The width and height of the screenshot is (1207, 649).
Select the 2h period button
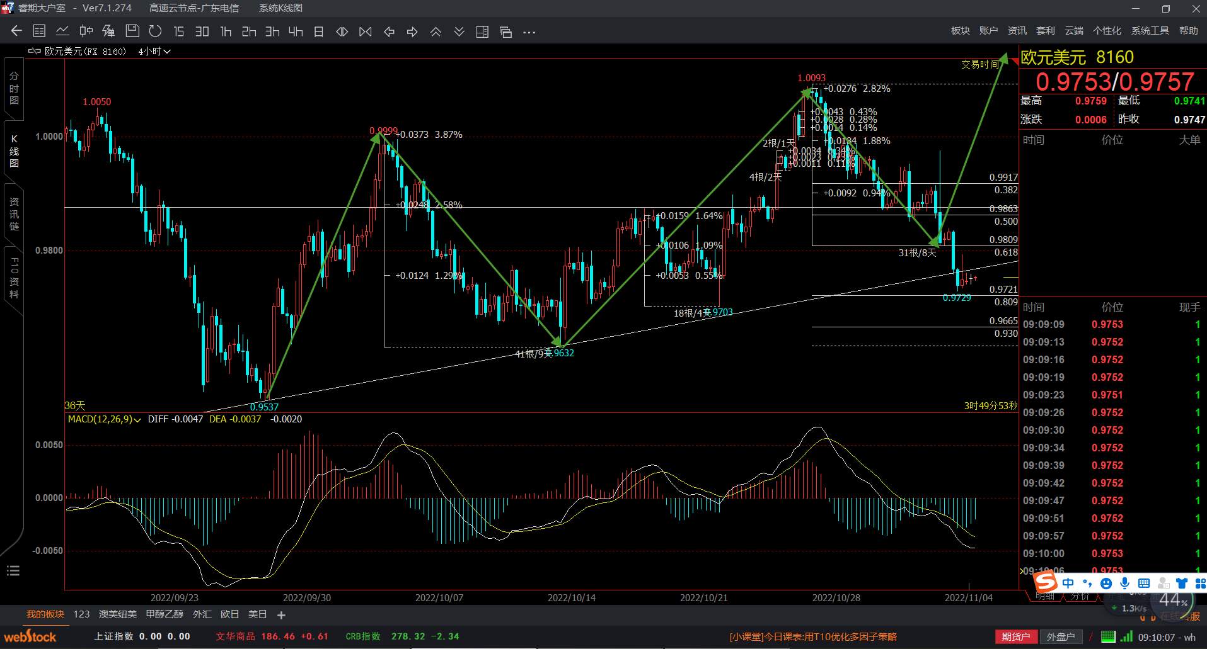[249, 31]
